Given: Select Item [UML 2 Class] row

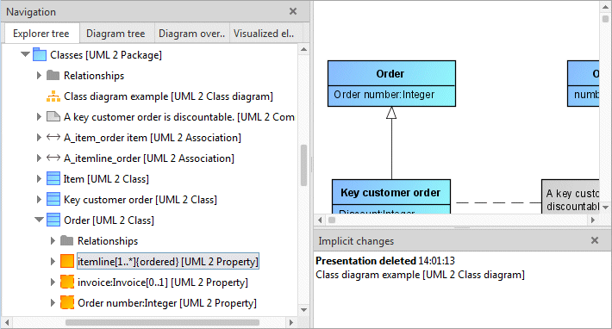Looking at the screenshot, I should pyautogui.click(x=106, y=179).
